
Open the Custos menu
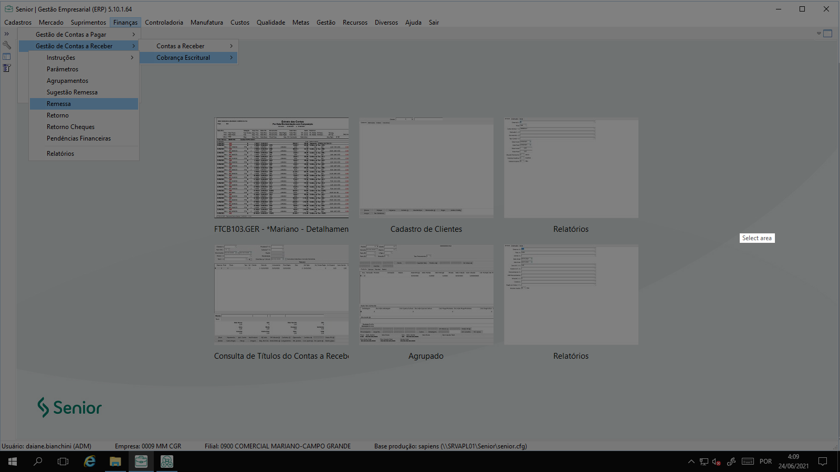tap(240, 23)
